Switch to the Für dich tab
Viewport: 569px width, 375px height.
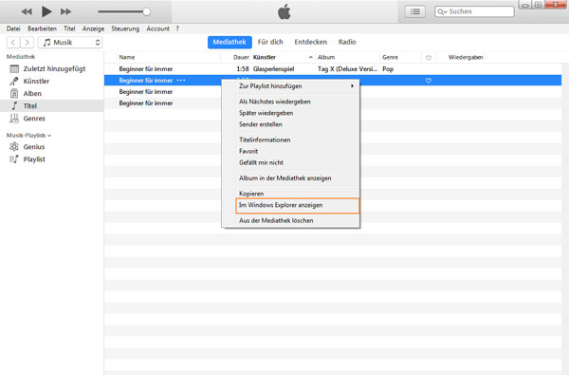[270, 42]
